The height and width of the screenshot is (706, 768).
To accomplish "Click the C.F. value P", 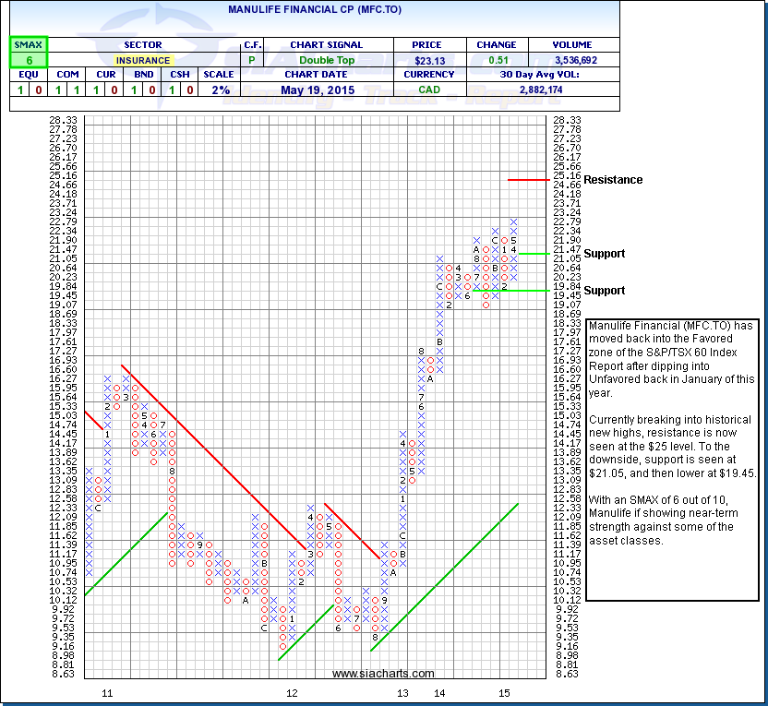I will [x=252, y=60].
